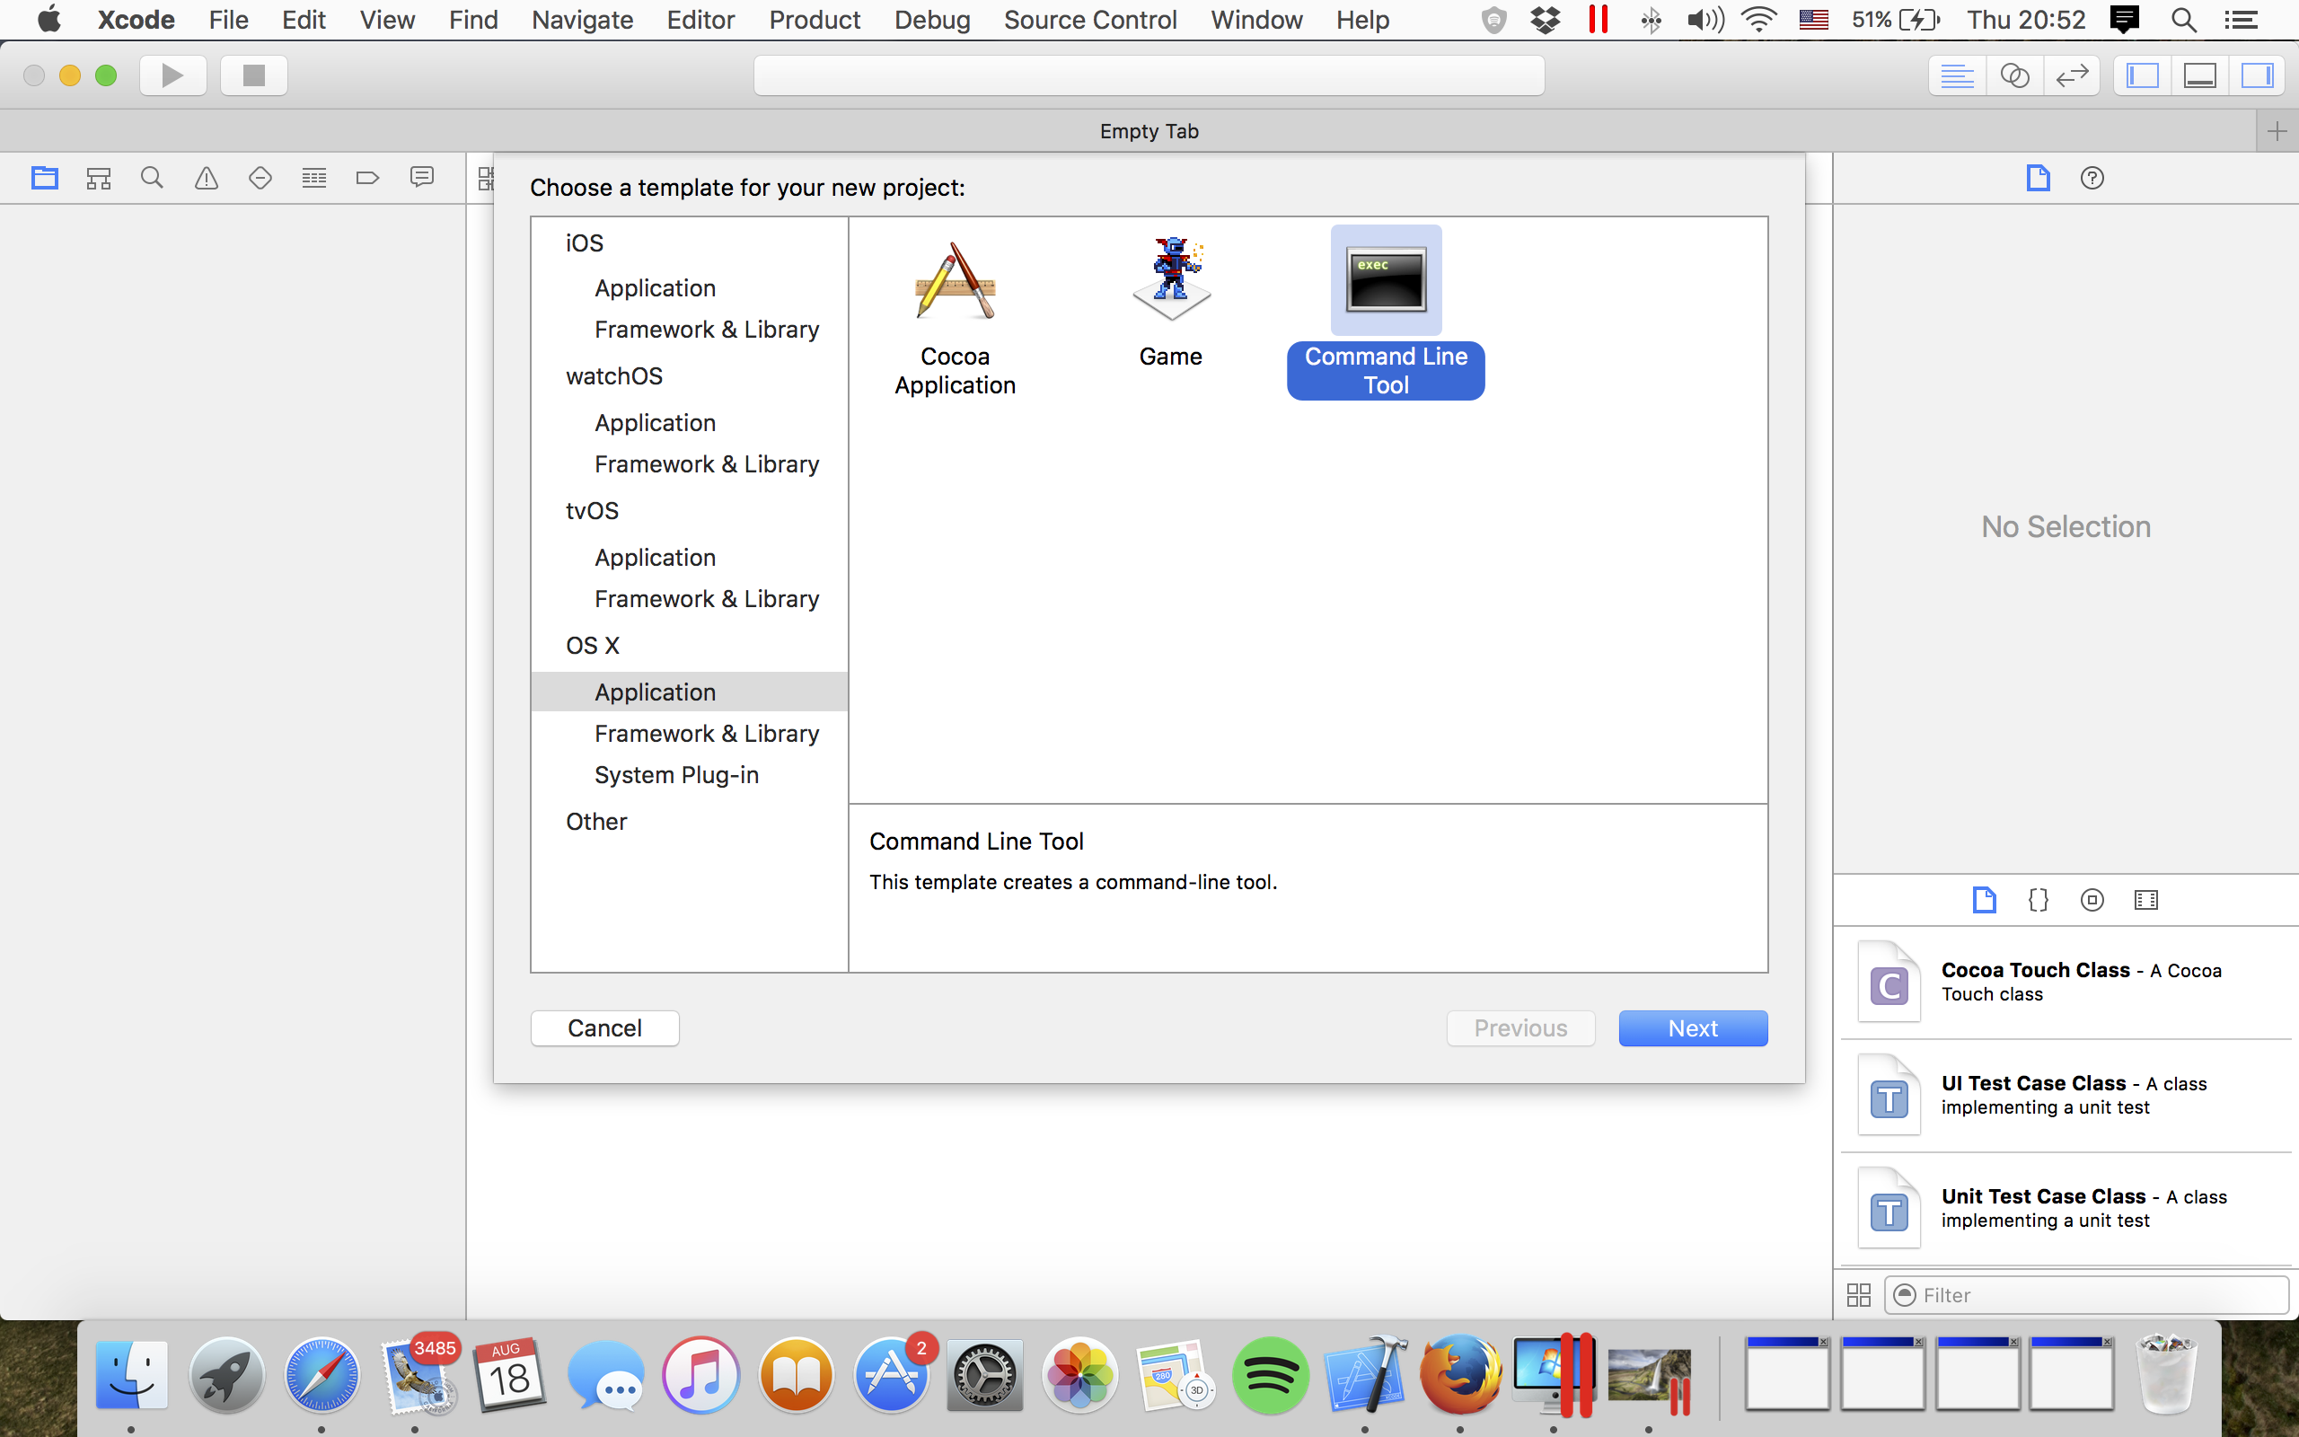Select Unit Test Case Class template
2299x1437 pixels.
[2067, 1209]
